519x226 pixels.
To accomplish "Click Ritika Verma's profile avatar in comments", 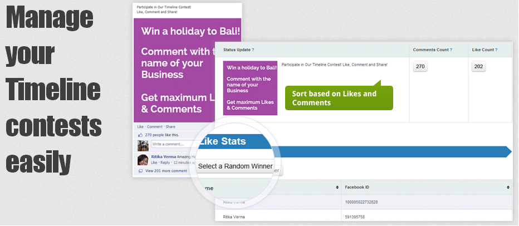I will coord(143,160).
